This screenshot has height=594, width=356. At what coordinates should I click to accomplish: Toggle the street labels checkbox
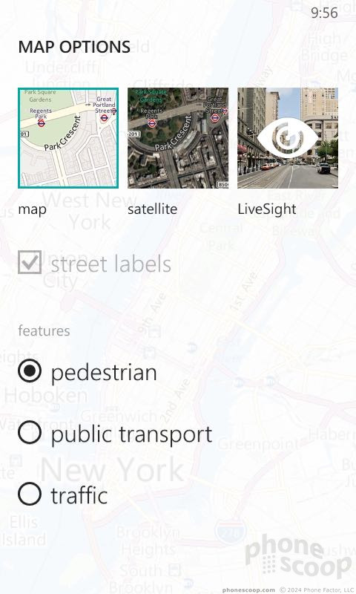[30, 262]
